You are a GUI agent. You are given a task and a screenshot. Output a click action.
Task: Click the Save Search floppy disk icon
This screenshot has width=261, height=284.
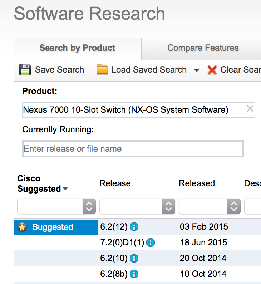25,69
